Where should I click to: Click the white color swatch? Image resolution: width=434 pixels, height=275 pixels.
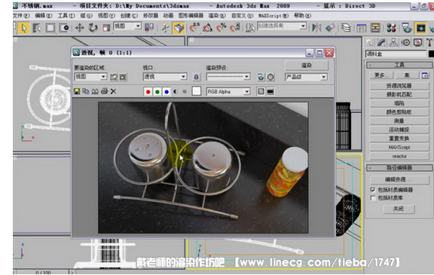[196, 91]
